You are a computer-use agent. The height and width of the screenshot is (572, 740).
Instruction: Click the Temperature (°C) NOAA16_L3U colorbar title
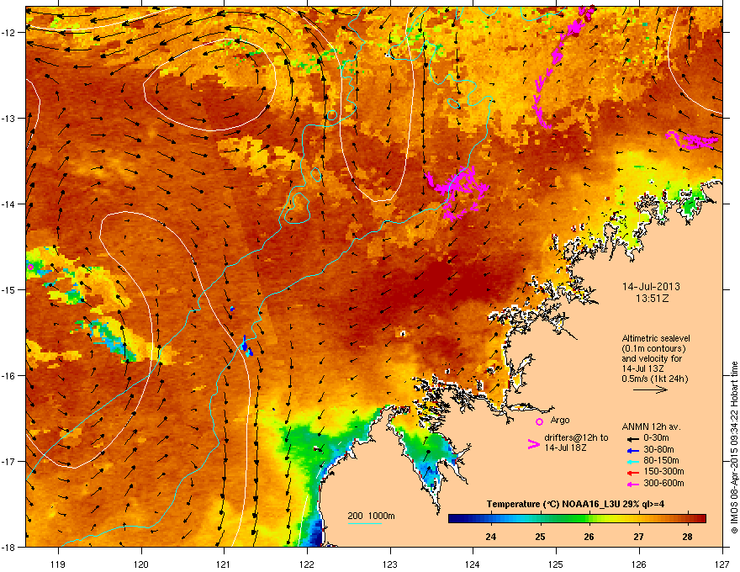click(x=575, y=504)
